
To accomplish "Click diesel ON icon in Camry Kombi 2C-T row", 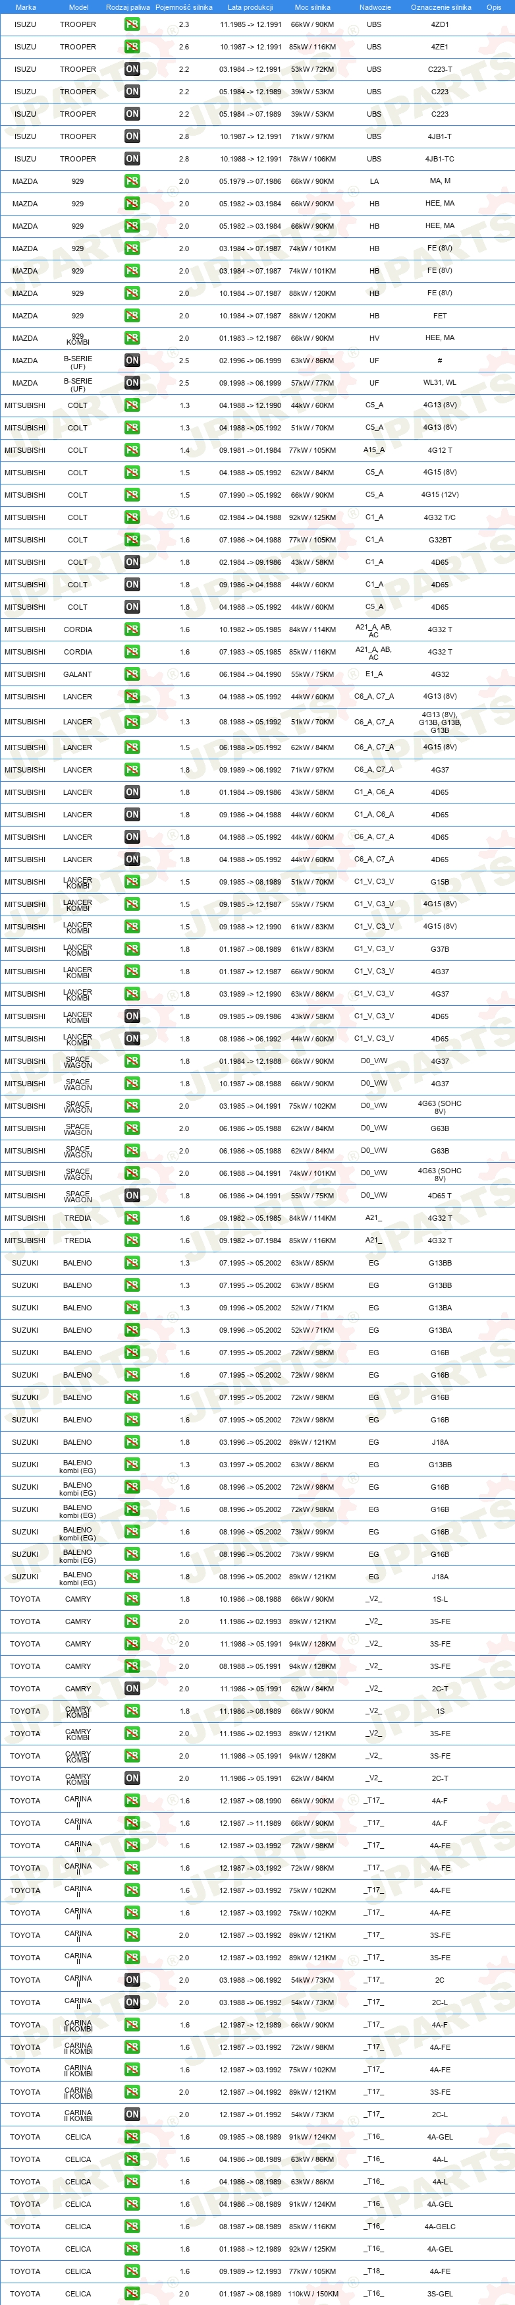I will [132, 1778].
